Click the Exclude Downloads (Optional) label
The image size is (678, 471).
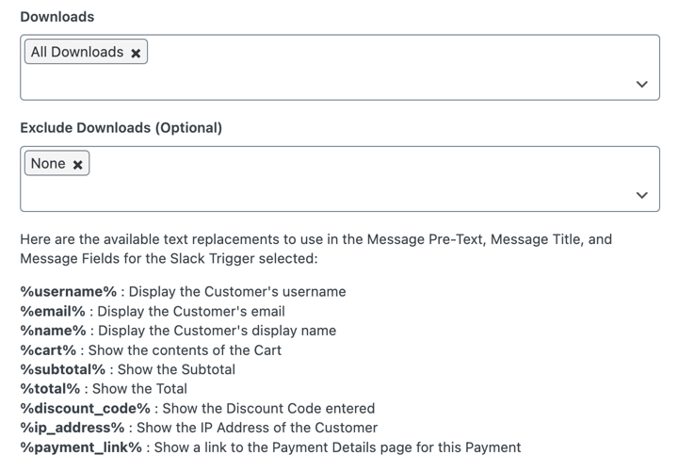[121, 127]
